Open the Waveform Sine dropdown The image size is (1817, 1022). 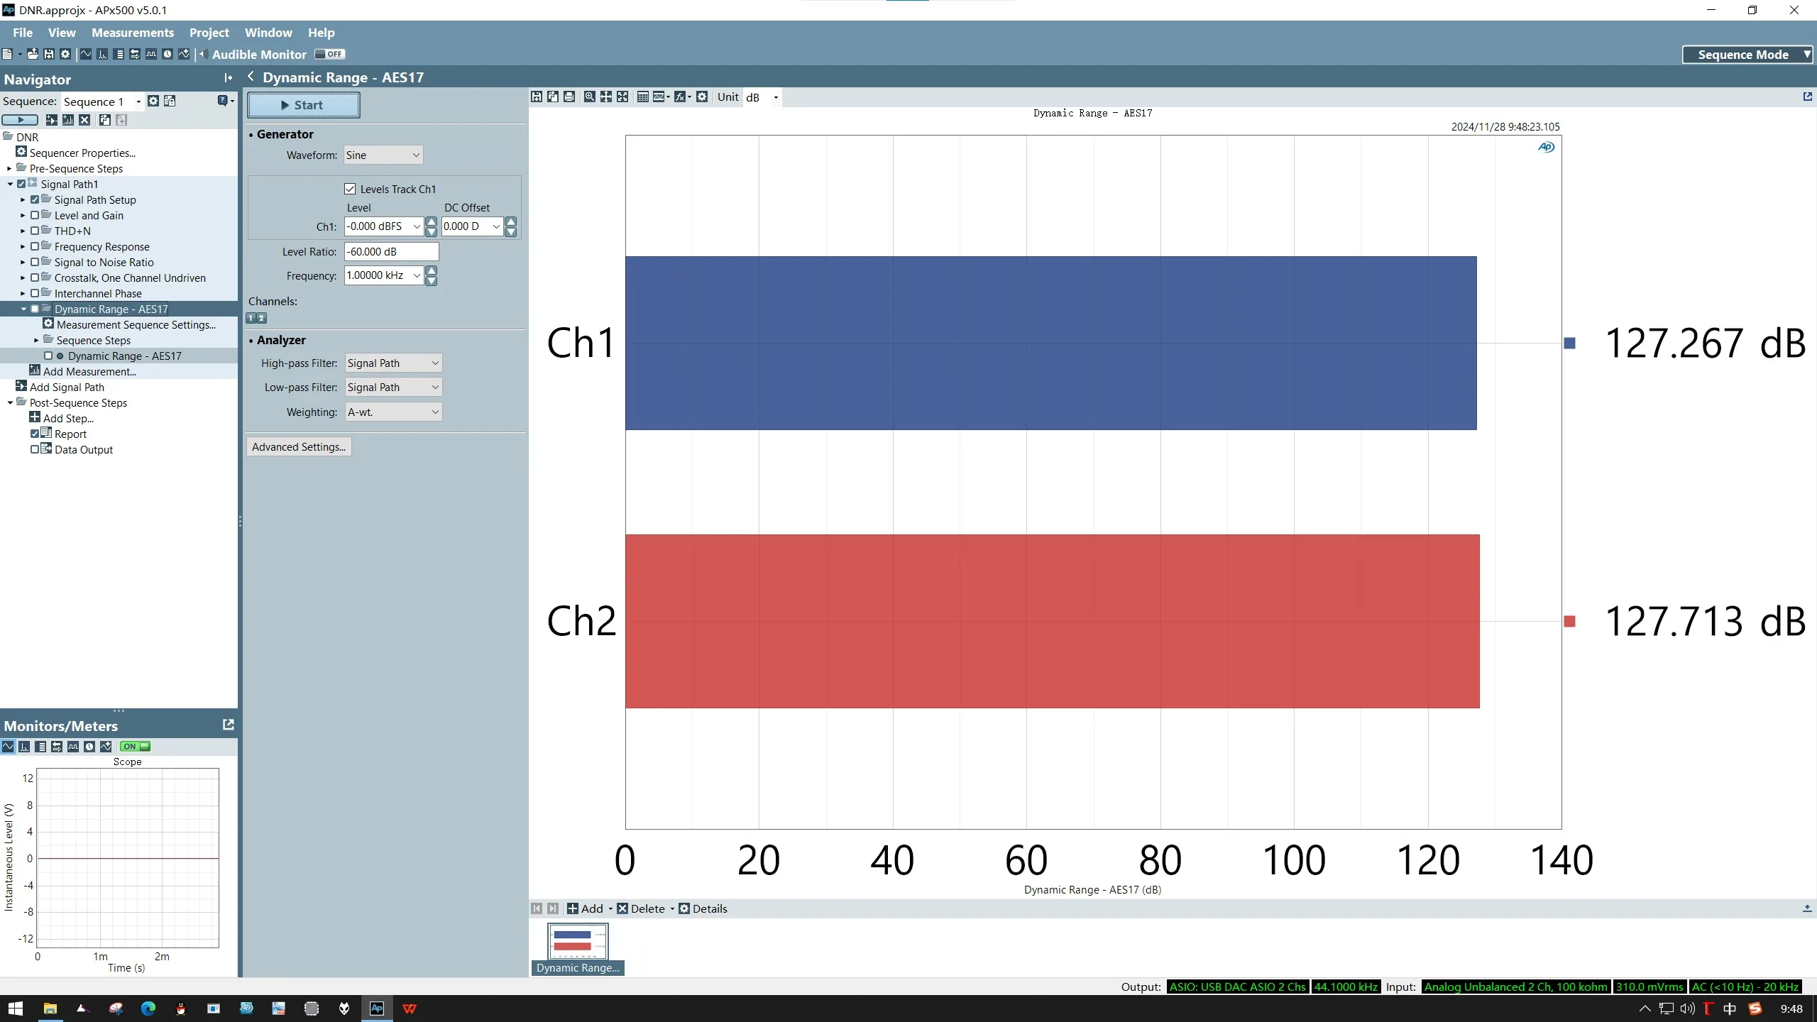383,155
